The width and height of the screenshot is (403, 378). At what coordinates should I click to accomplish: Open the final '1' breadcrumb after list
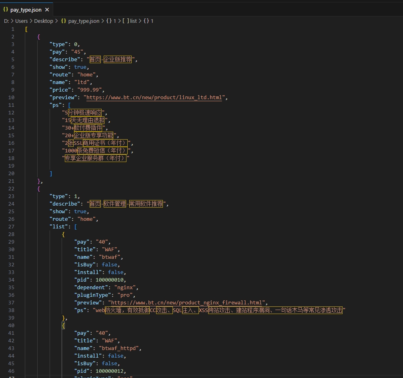(x=148, y=21)
